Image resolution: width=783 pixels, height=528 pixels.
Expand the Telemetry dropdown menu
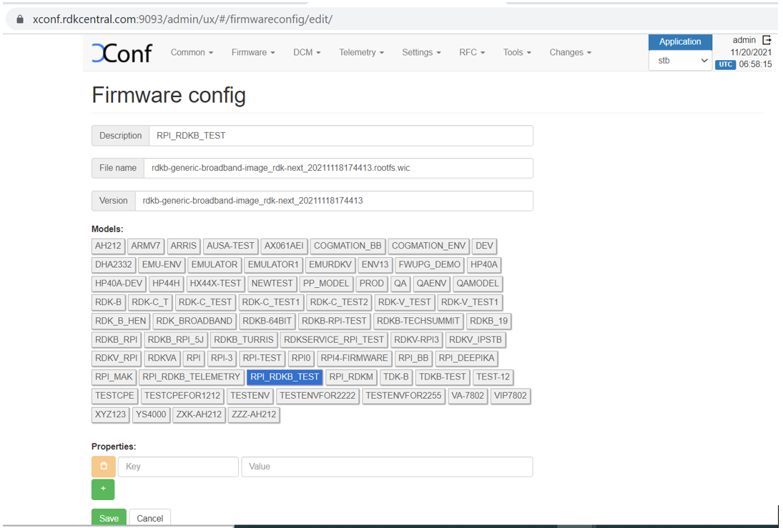(x=361, y=53)
